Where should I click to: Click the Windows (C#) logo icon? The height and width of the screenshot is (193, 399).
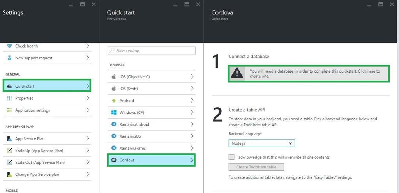pyautogui.click(x=114, y=113)
